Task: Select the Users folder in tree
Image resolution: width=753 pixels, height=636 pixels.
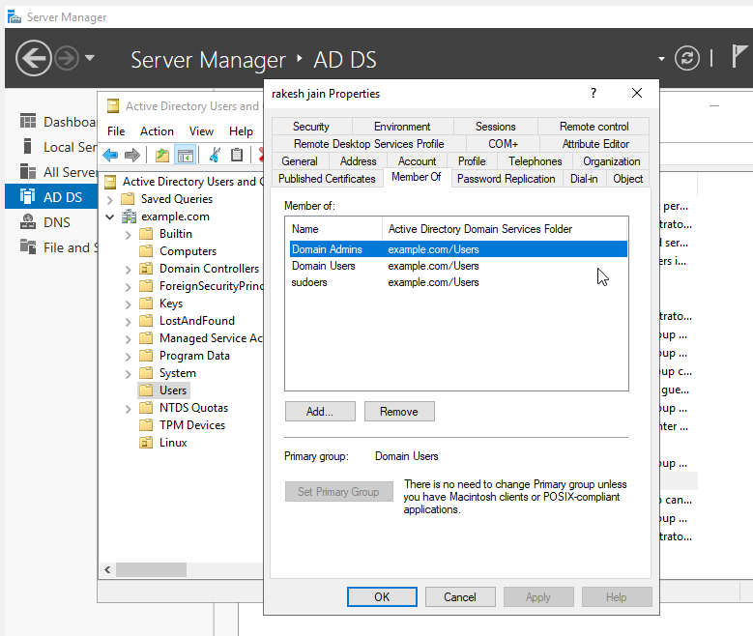Action: (x=163, y=390)
